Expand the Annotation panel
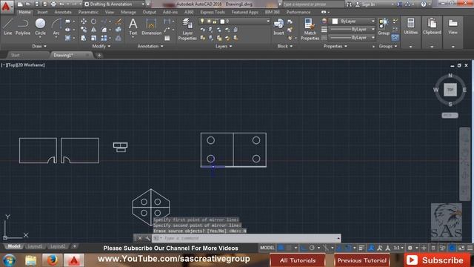This screenshot has height=267, width=474. pyautogui.click(x=150, y=46)
